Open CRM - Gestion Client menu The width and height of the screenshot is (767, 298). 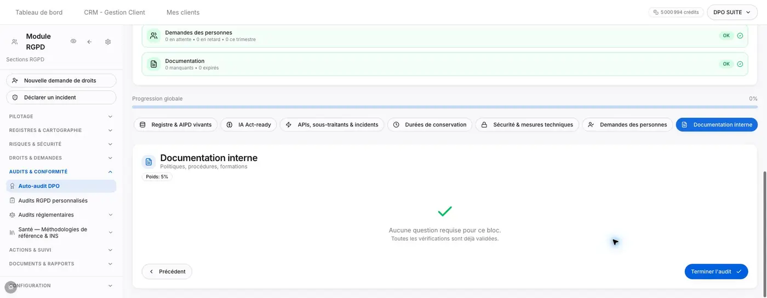115,12
